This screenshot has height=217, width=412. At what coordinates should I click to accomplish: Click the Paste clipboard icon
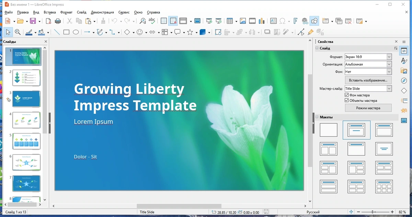[88, 21]
